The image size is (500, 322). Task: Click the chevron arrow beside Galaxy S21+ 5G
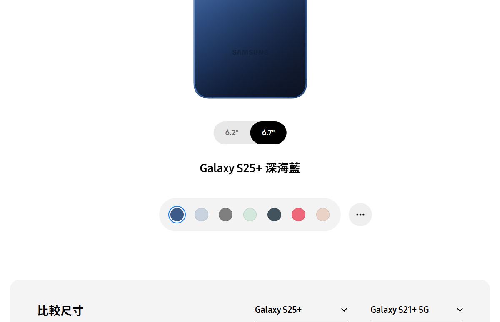pyautogui.click(x=460, y=310)
